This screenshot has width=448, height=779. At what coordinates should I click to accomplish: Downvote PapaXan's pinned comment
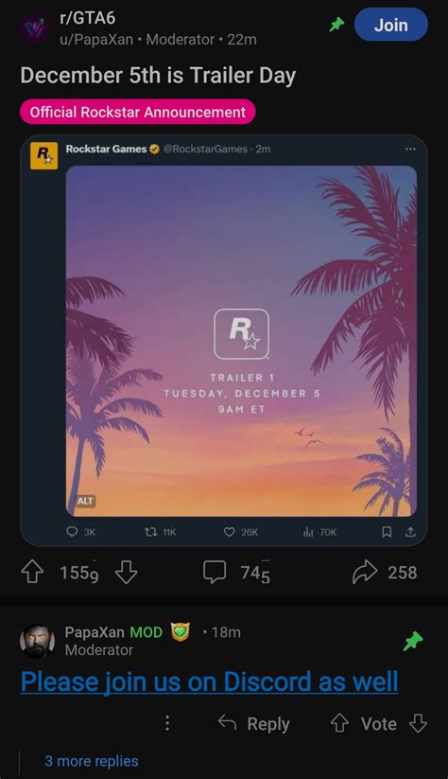click(x=418, y=723)
